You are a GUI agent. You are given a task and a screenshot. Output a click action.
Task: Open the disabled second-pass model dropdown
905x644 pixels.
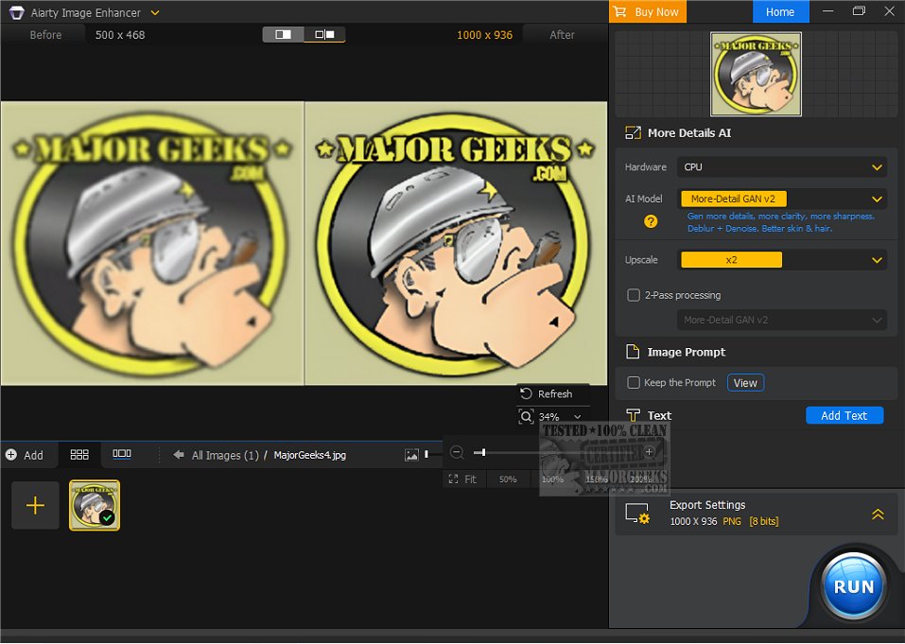click(x=782, y=320)
